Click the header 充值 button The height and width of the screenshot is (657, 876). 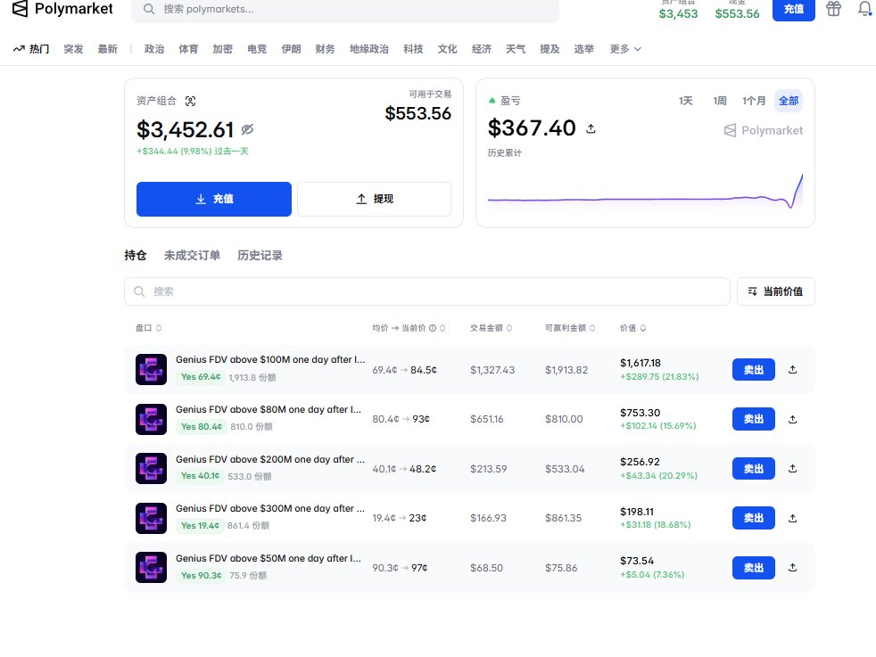tap(793, 10)
